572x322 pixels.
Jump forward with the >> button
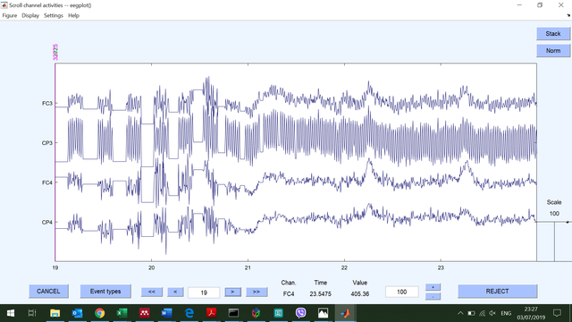[257, 292]
